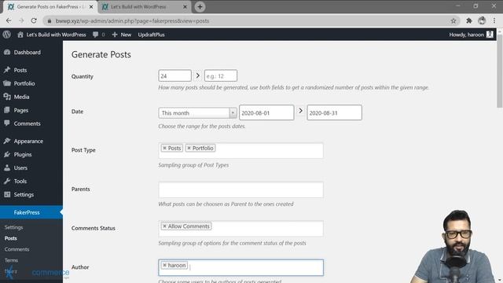Viewport: 503px width, 283px height.
Task: Remove the haroon author tag
Action: [x=164, y=266]
